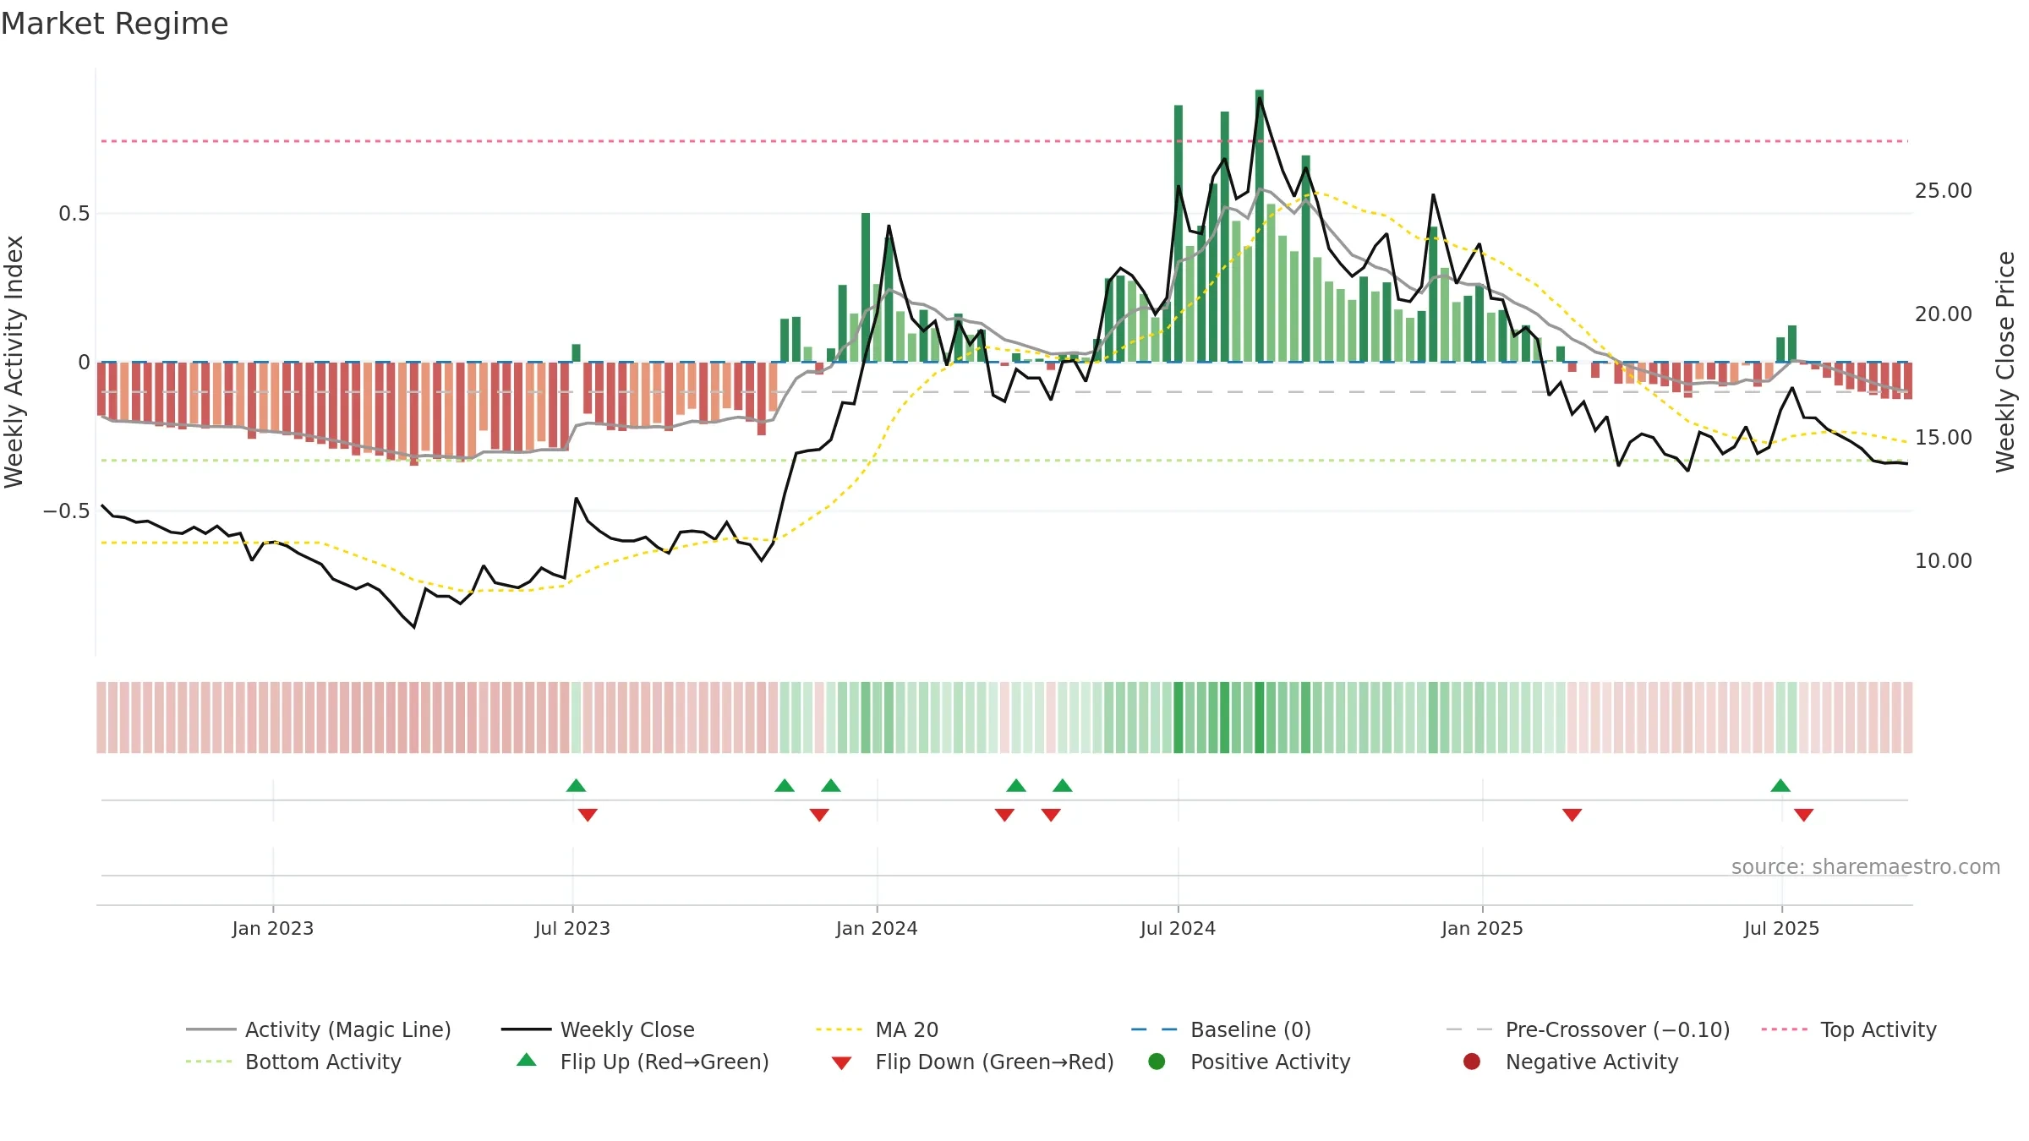Viewport: 2029px width, 1141px height.
Task: Click the Jan 2024 date label
Action: [877, 928]
